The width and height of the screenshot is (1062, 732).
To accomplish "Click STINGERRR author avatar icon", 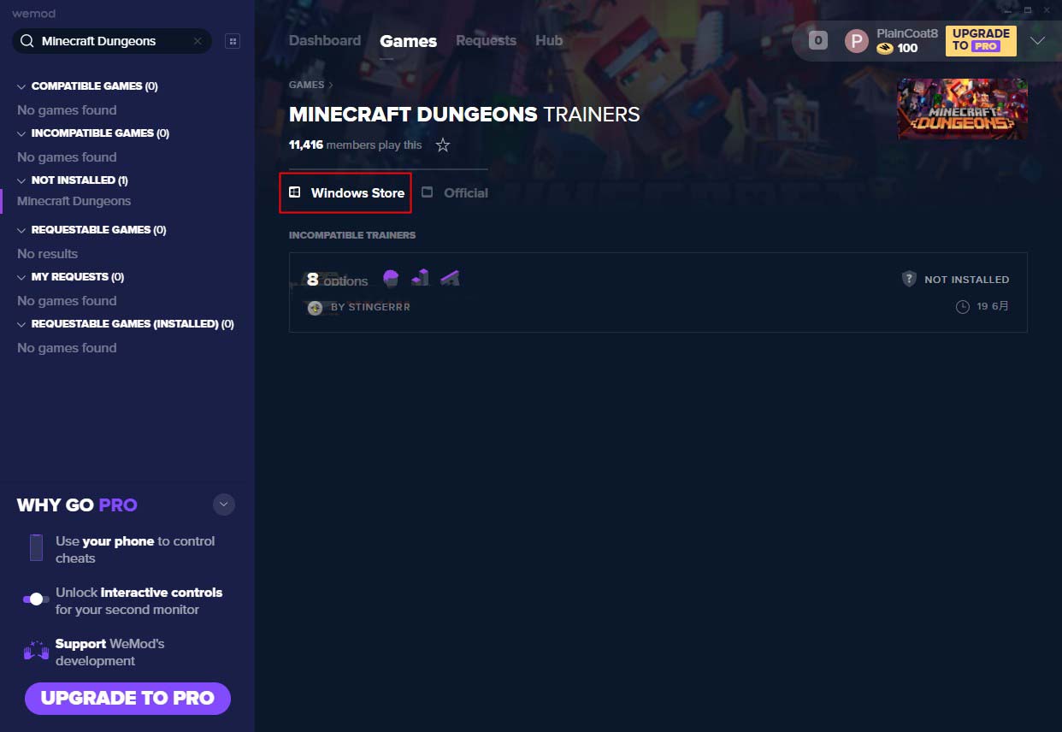I will [315, 308].
